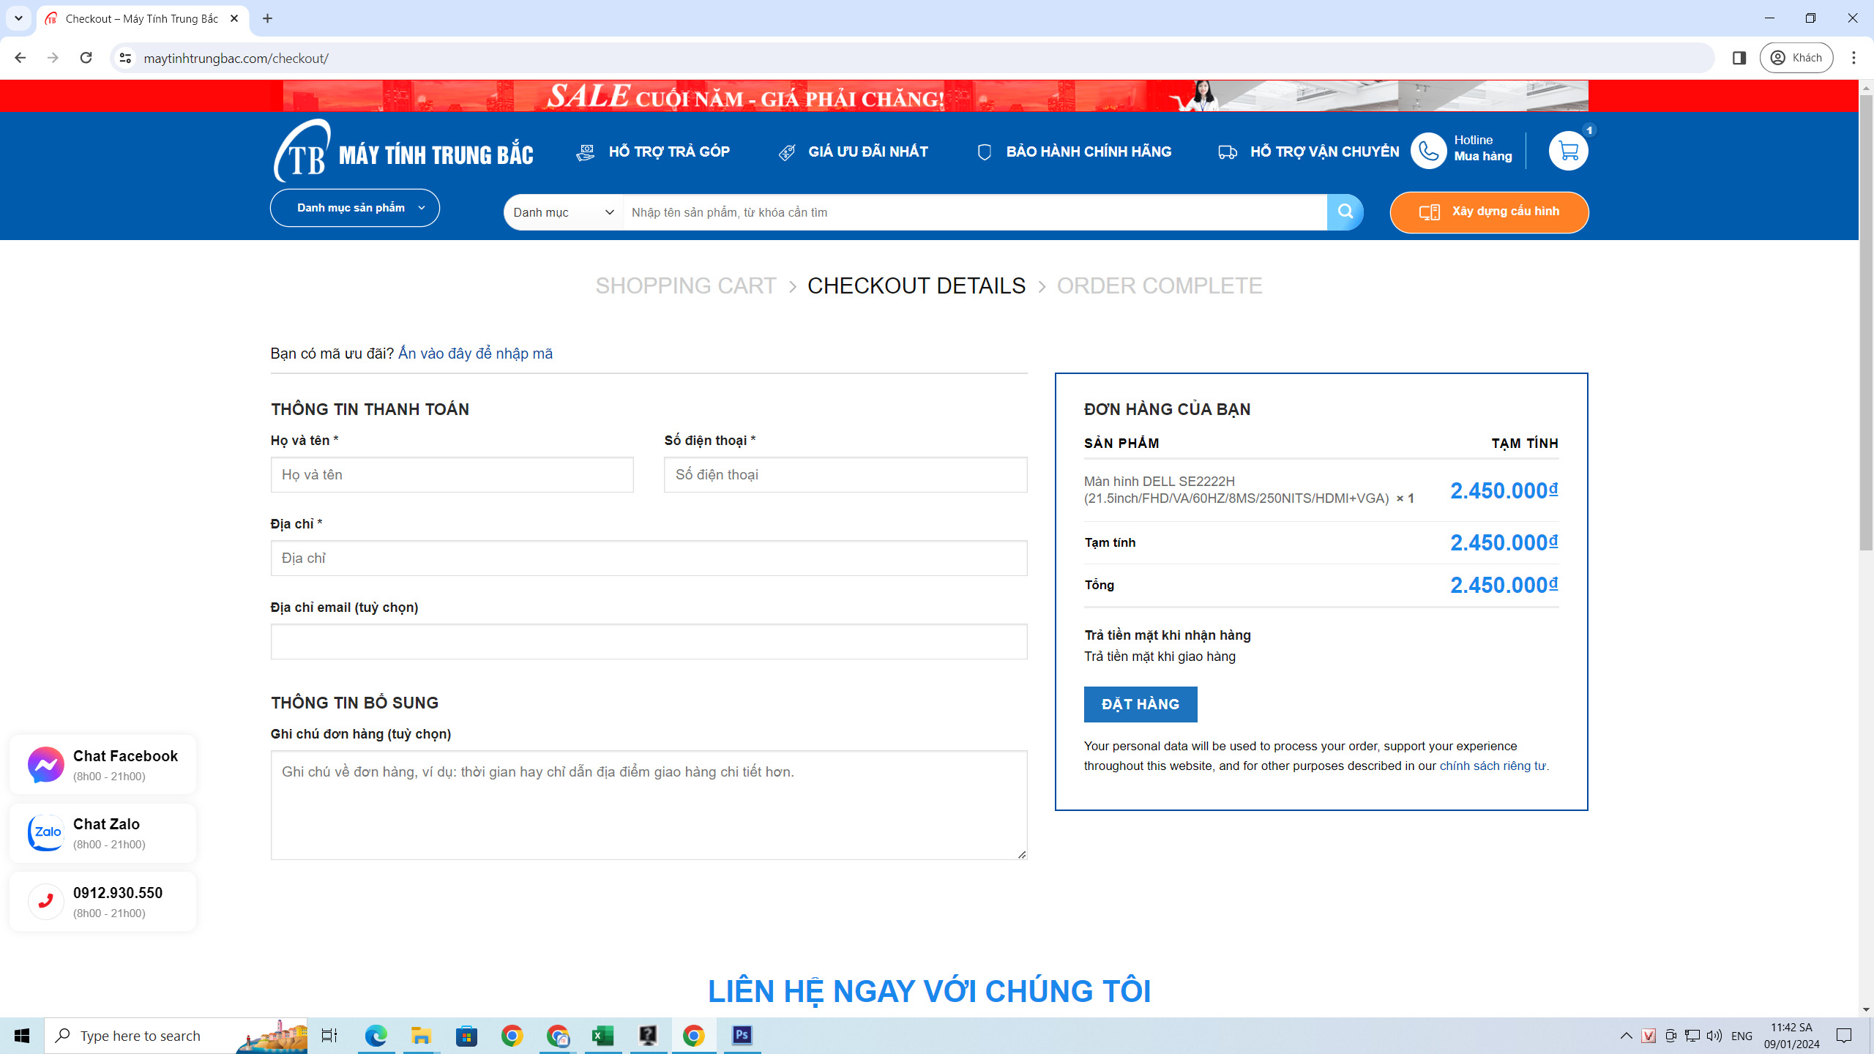Click the Họ và tên input field
This screenshot has height=1054, width=1874.
(452, 475)
